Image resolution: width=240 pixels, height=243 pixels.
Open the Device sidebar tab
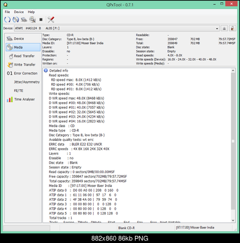pos(23,39)
